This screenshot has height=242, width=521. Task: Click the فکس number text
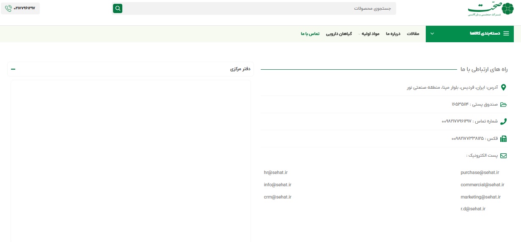[474, 139]
